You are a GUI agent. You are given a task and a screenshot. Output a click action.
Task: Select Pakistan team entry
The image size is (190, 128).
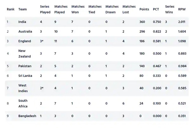pyautogui.click(x=25, y=66)
